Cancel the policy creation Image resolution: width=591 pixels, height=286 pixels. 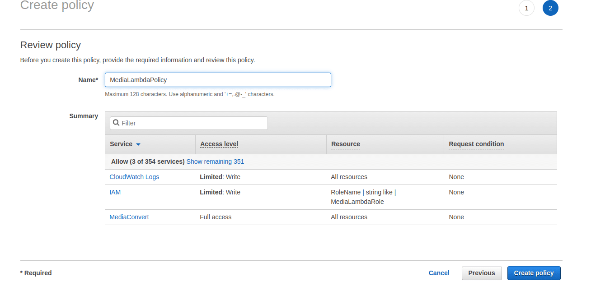[x=439, y=273]
